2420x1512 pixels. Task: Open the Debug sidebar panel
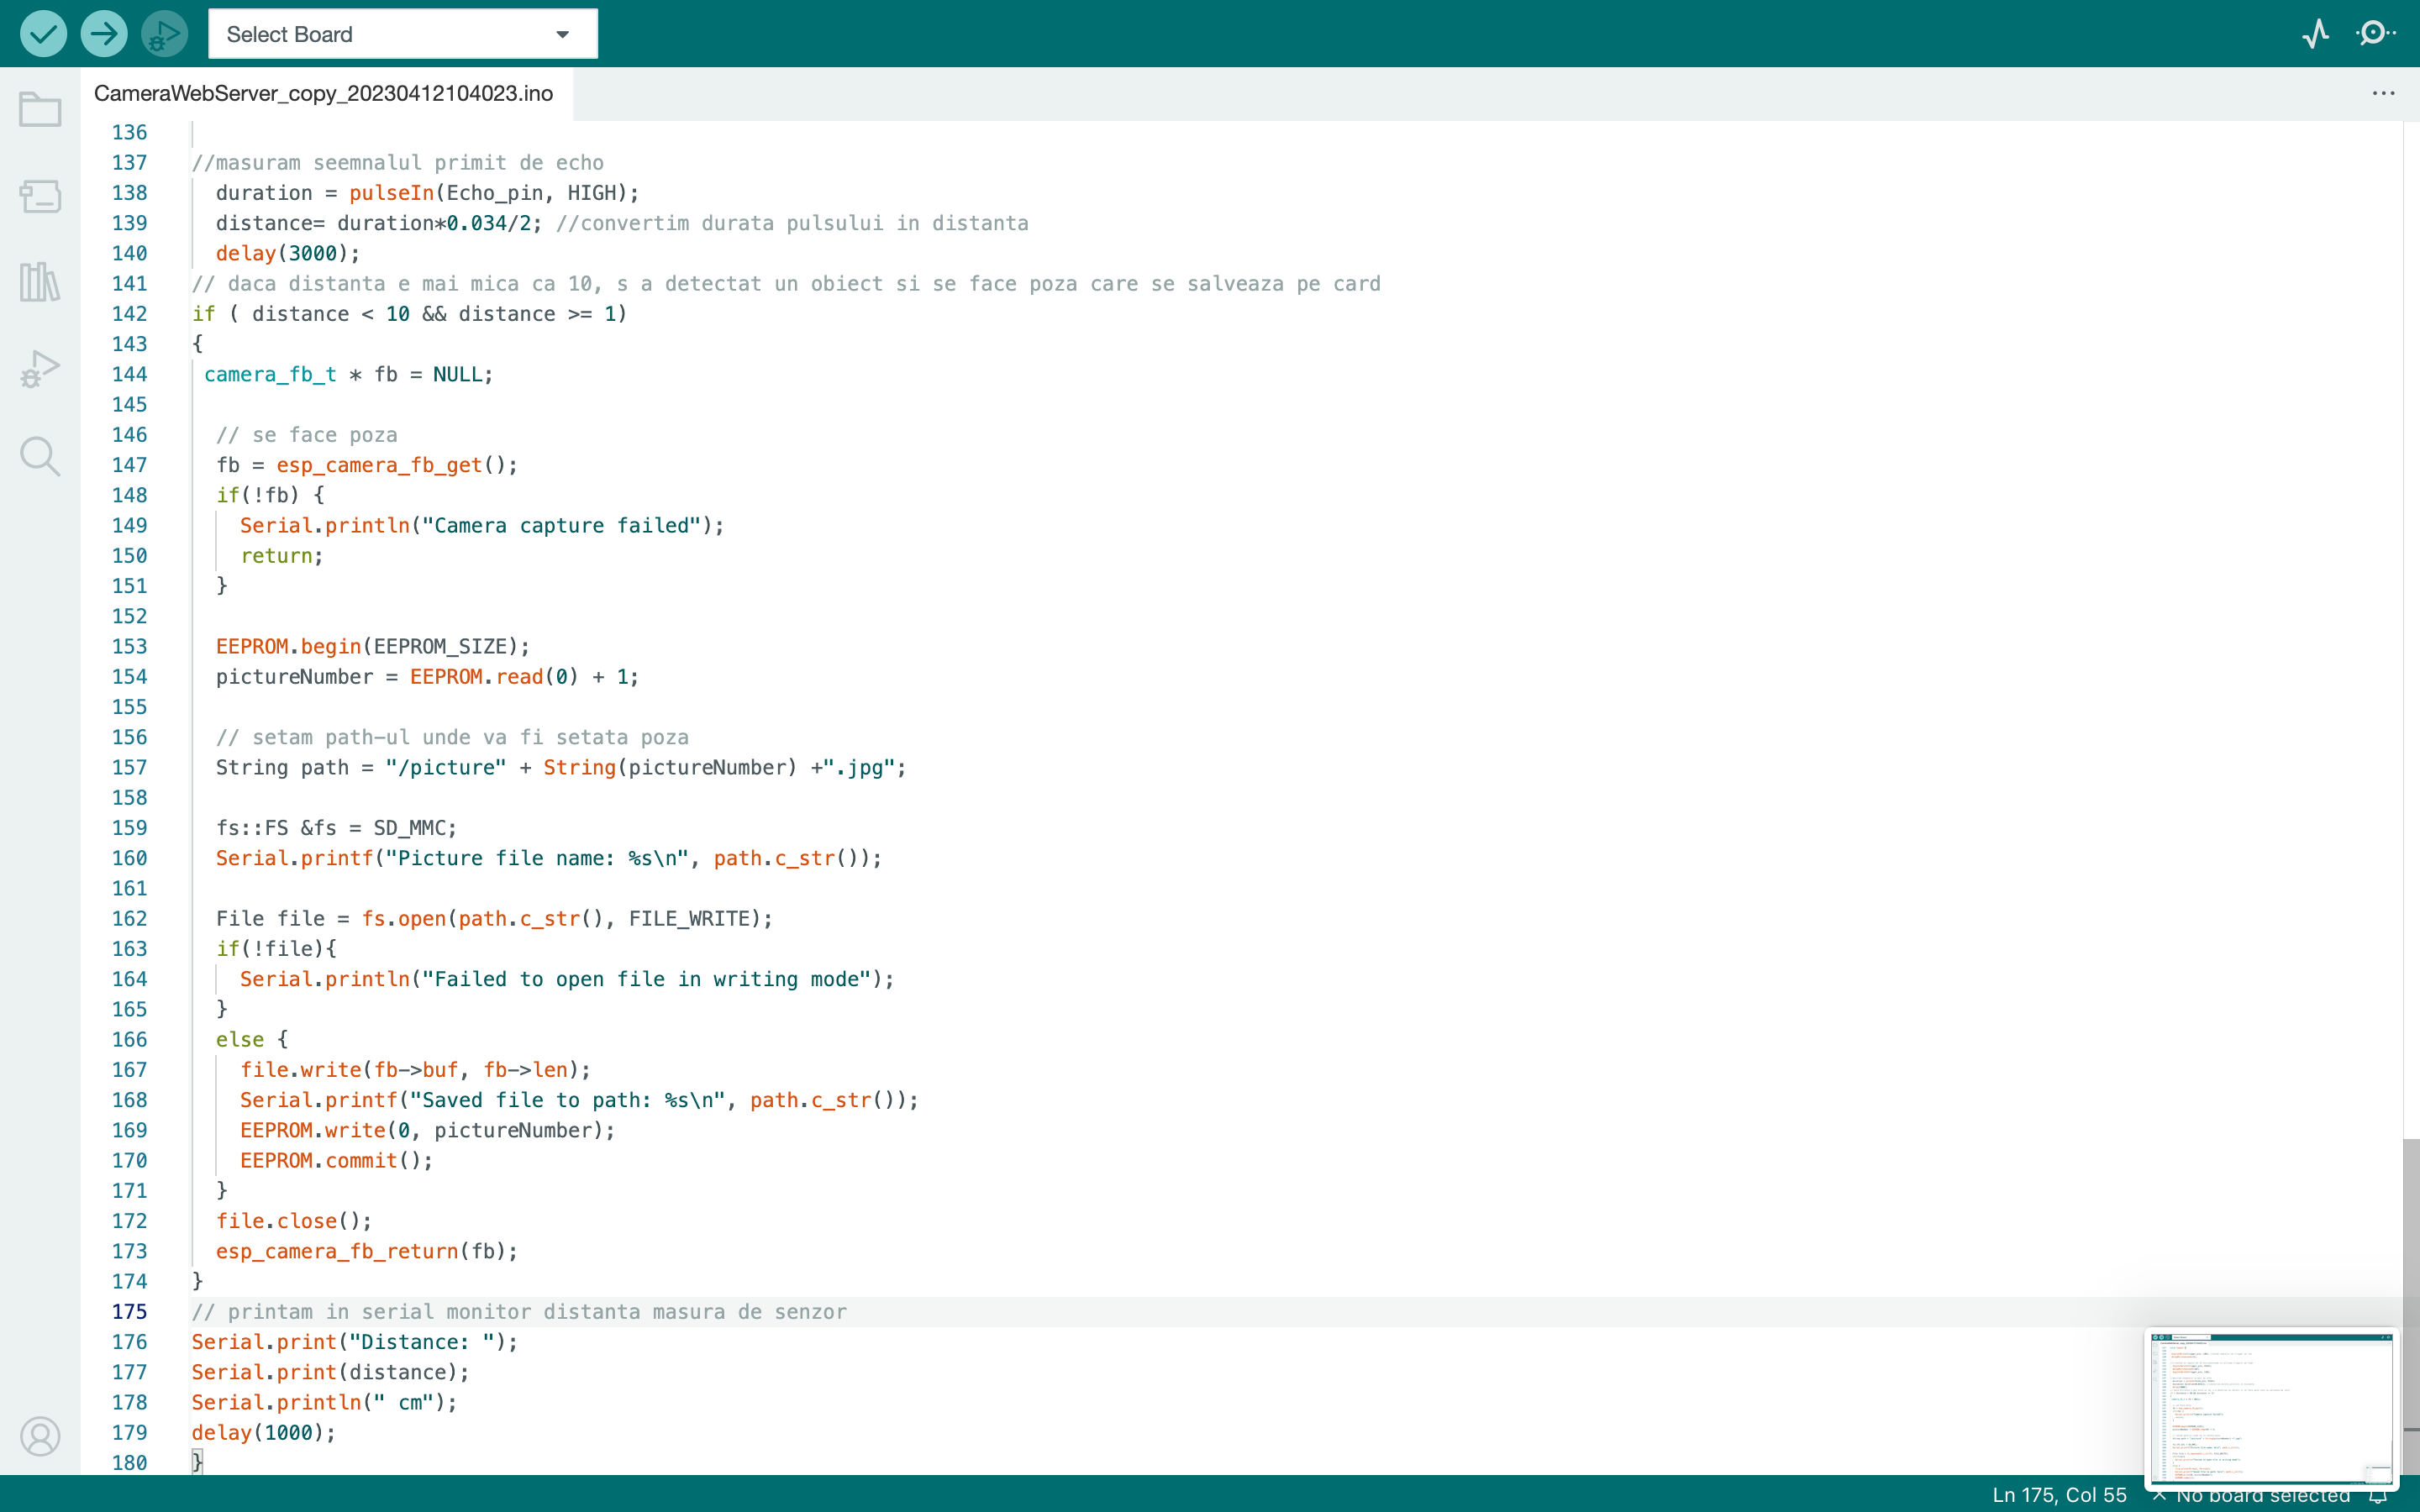click(40, 369)
